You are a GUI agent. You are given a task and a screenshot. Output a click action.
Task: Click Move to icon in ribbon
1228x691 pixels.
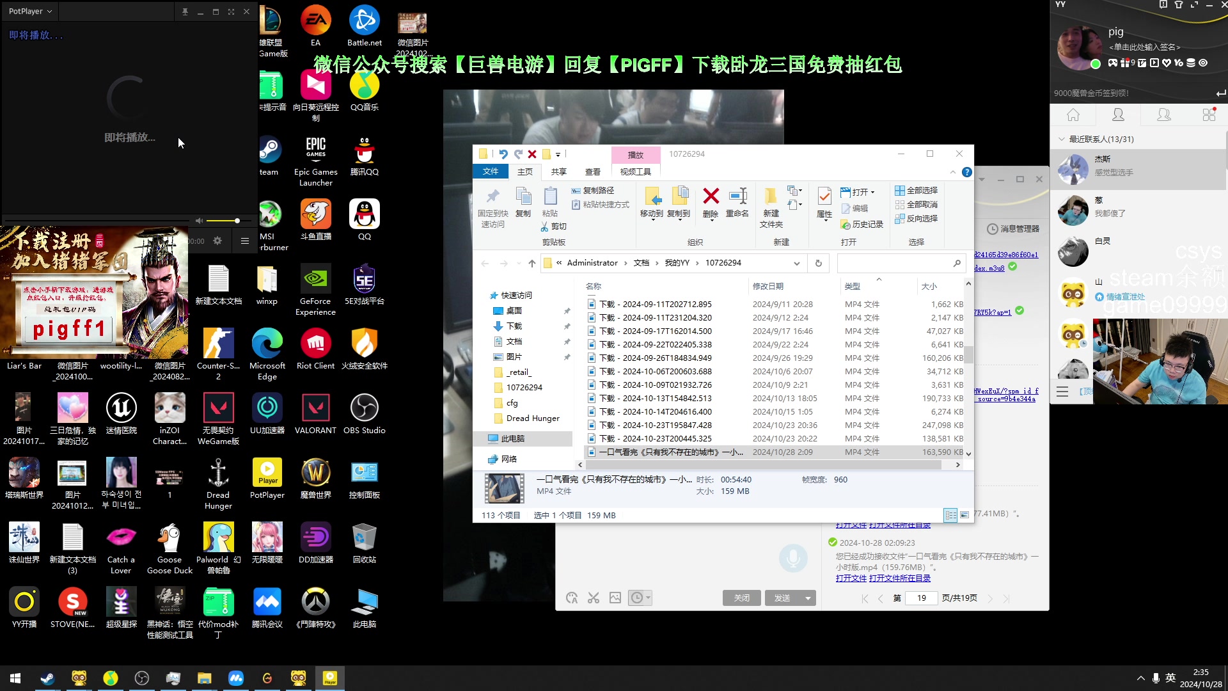click(x=652, y=202)
